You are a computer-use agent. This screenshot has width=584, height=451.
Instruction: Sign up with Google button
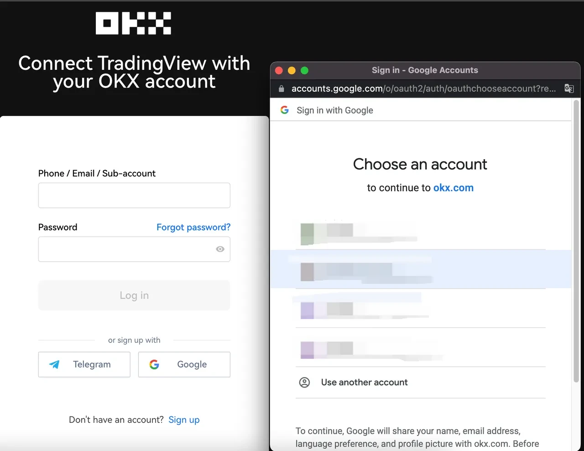[184, 364]
